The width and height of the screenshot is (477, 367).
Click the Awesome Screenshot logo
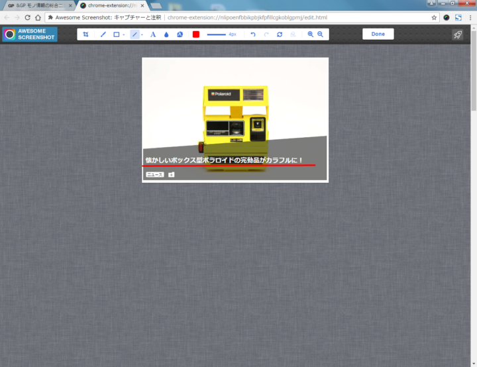30,34
